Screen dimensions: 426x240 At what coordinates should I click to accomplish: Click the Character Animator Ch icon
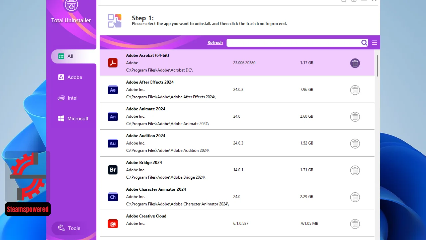point(113,197)
